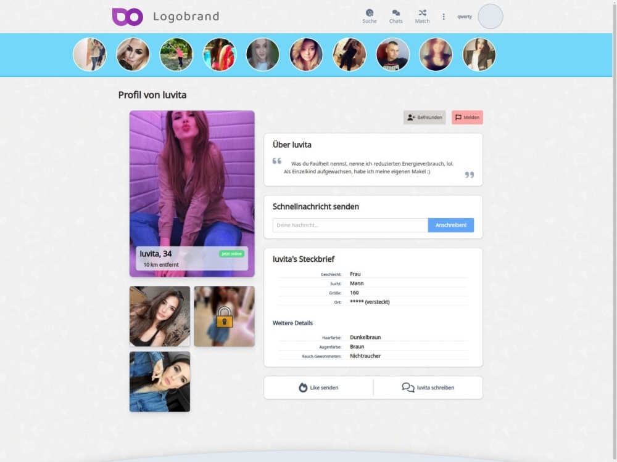Click the purple Logobrand logo icon
Viewport: 617px width, 462px height.
click(x=128, y=17)
